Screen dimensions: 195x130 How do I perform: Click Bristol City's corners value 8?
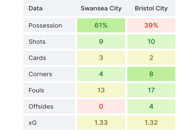(151, 74)
